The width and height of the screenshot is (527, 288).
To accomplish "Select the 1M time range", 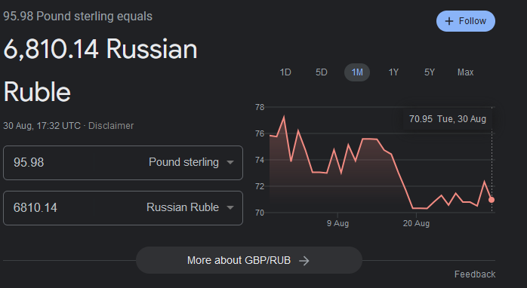I will 357,72.
